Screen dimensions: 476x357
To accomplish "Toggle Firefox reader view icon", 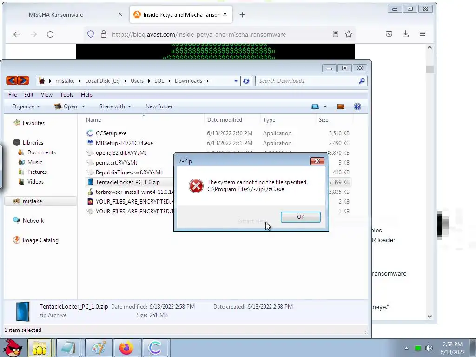I will tap(336, 34).
